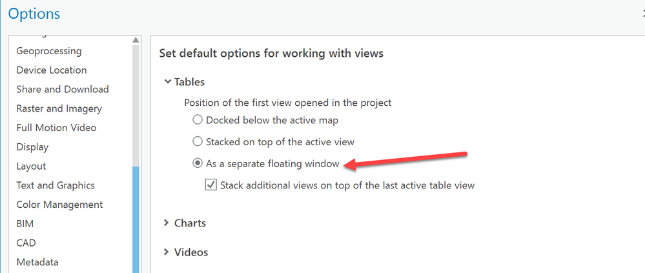Select Docked below the active map option
The image size is (645, 273).
coord(198,120)
